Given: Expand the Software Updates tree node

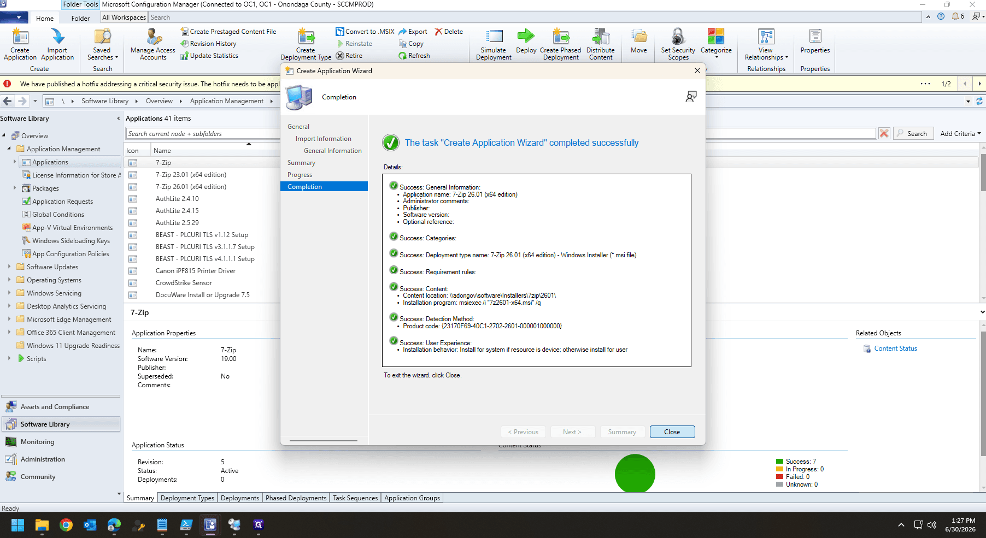Looking at the screenshot, I should (x=9, y=267).
